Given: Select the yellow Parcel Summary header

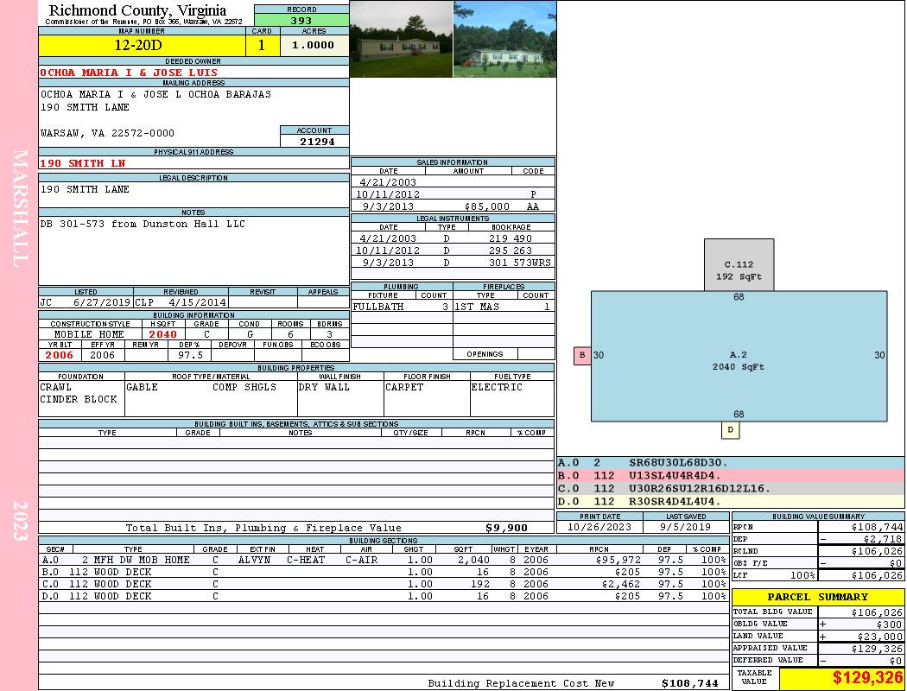Looking at the screenshot, I should point(818,597).
